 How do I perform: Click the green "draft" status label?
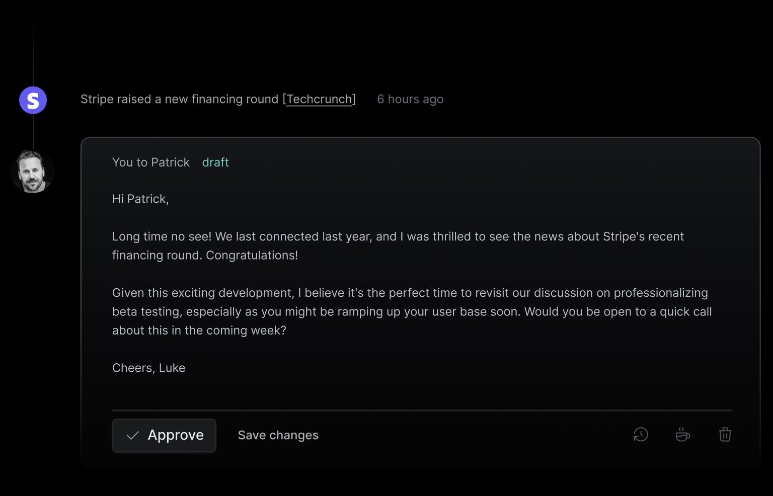(x=215, y=162)
